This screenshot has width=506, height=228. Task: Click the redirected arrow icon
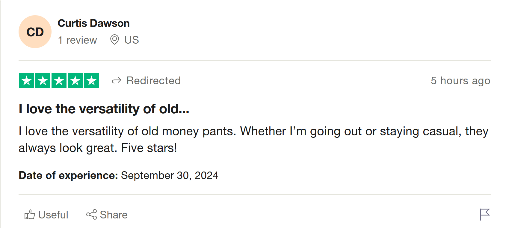click(x=117, y=81)
